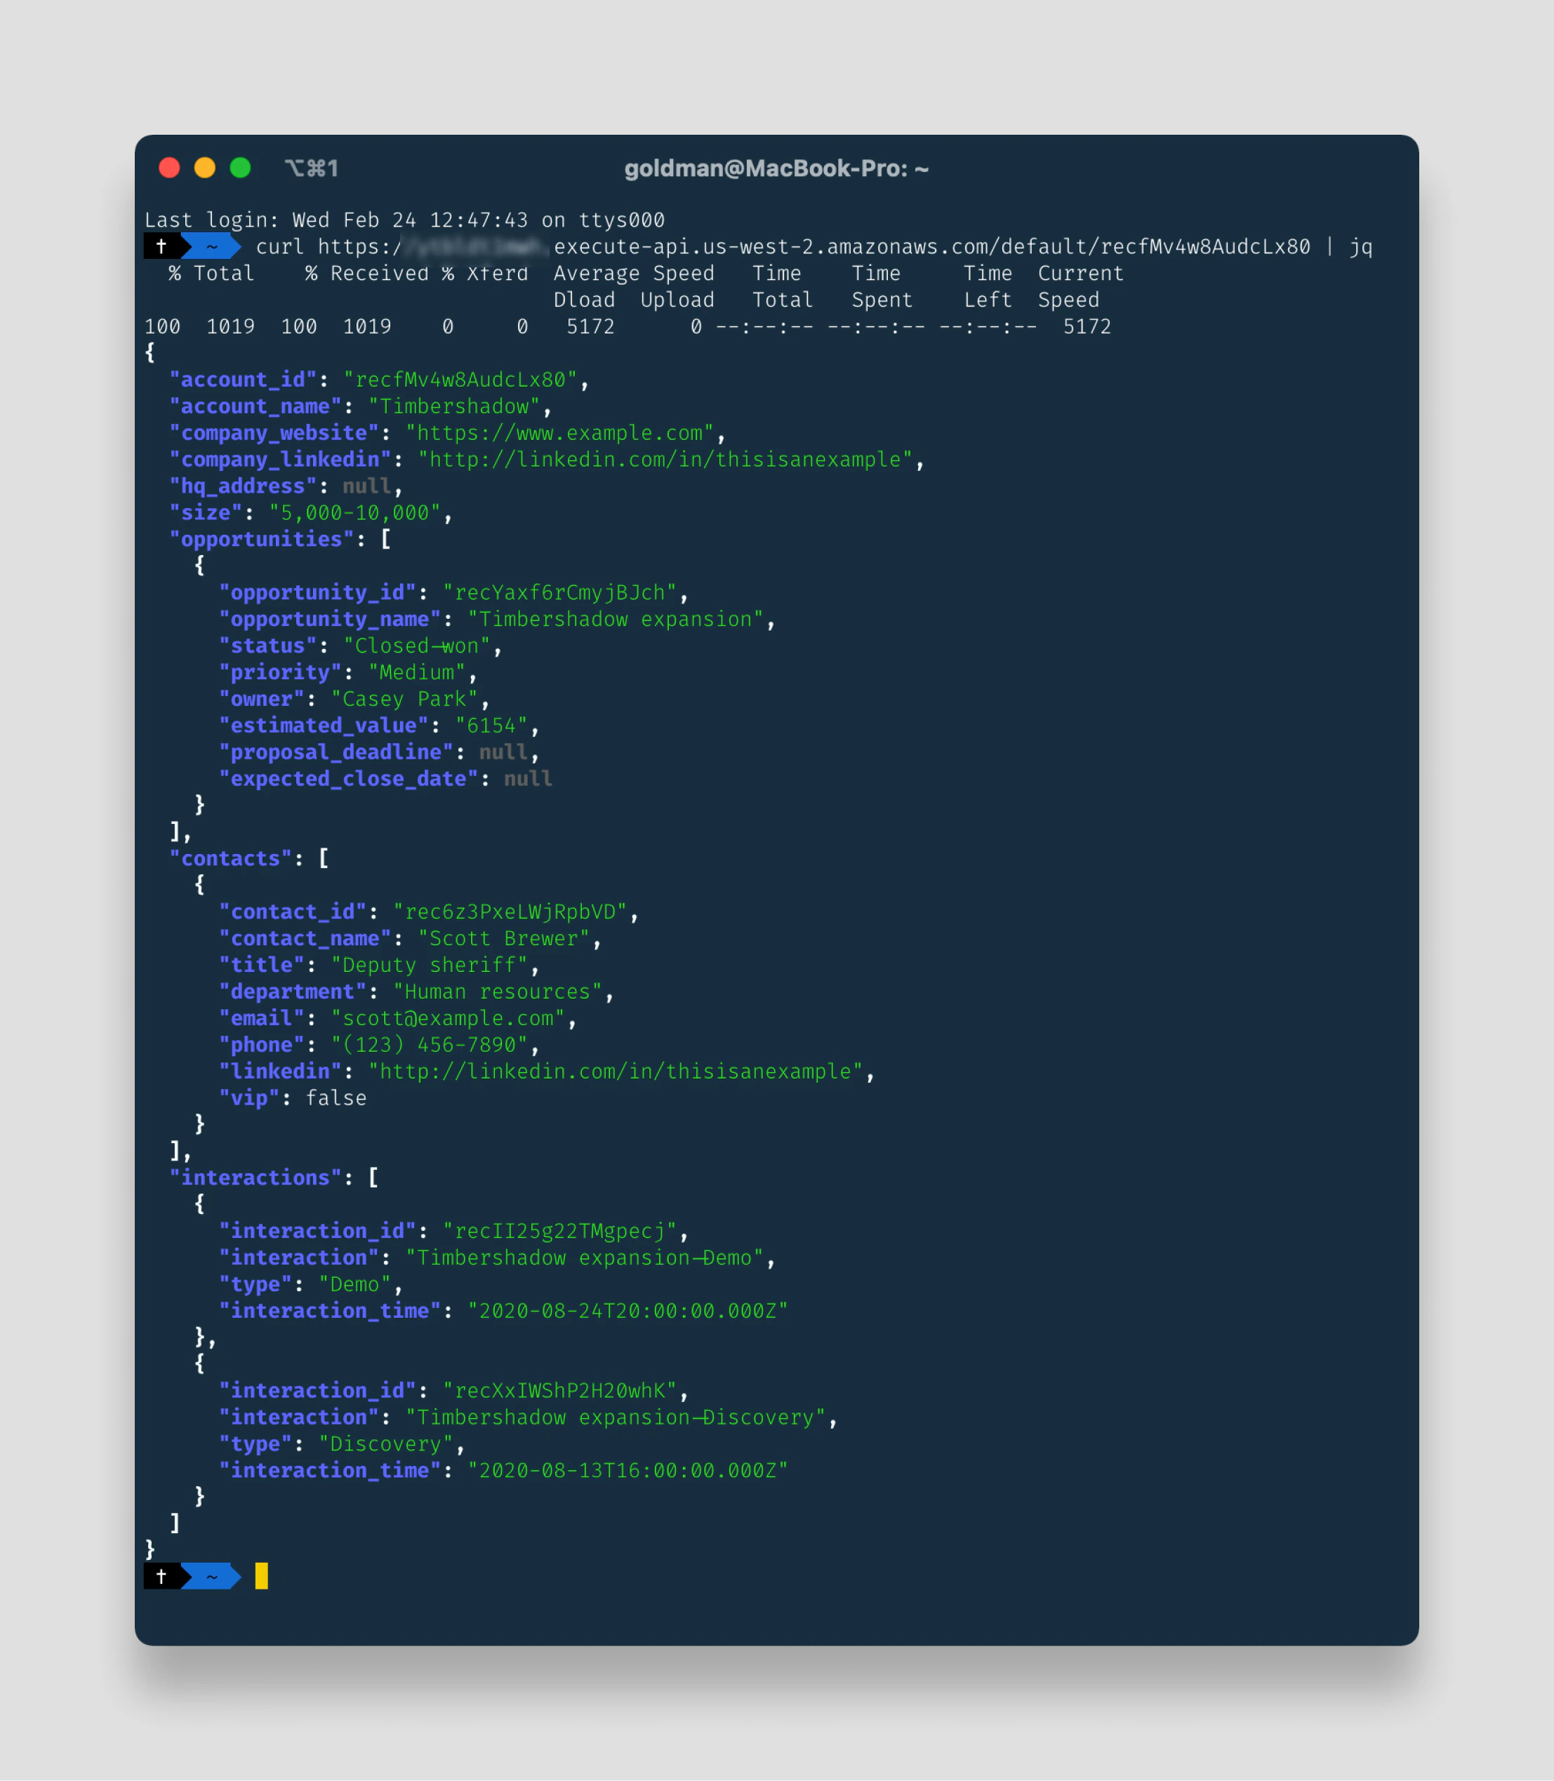This screenshot has width=1554, height=1781.
Task: Click the vip value false
Action: [336, 1099]
